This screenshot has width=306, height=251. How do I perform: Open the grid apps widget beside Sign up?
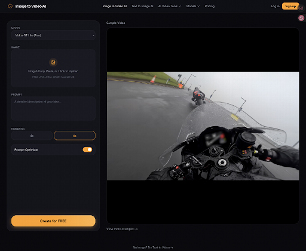(x=301, y=8)
